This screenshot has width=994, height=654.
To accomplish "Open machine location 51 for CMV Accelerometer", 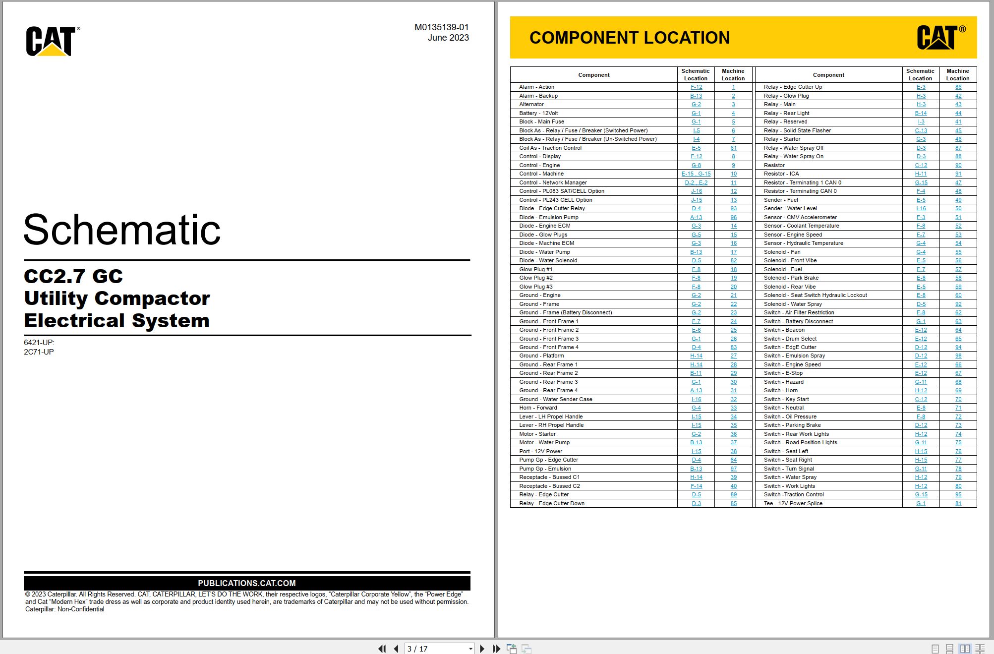I will [958, 217].
